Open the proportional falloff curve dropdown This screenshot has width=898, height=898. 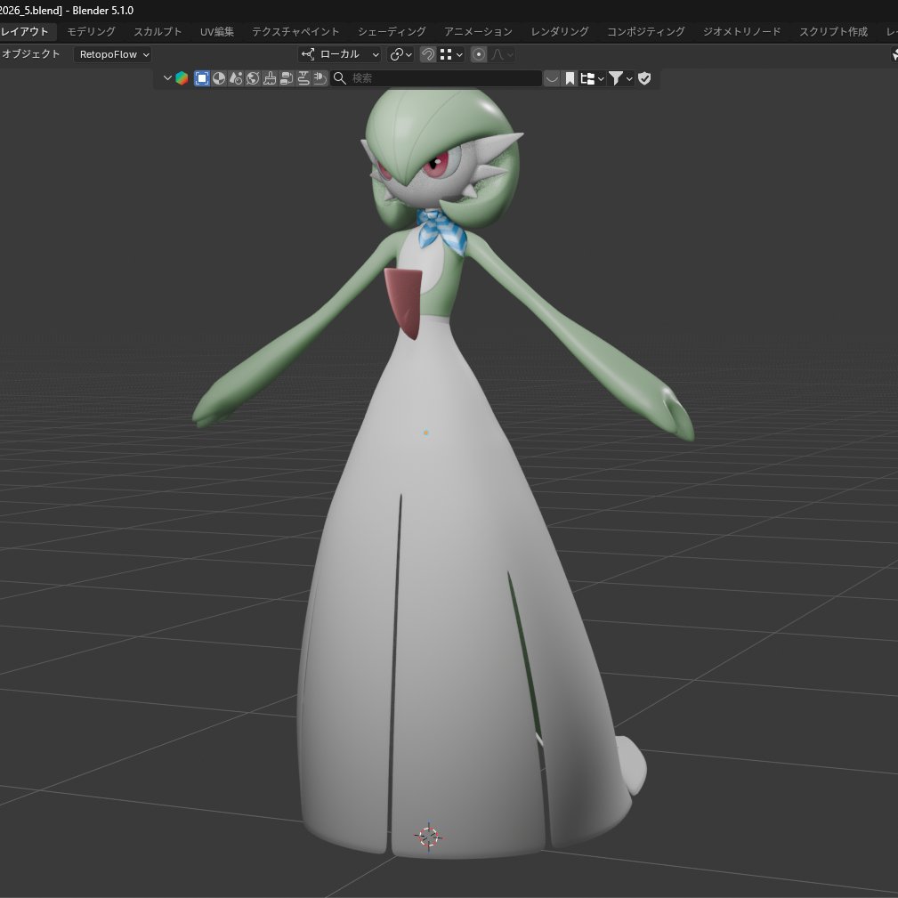coord(502,54)
